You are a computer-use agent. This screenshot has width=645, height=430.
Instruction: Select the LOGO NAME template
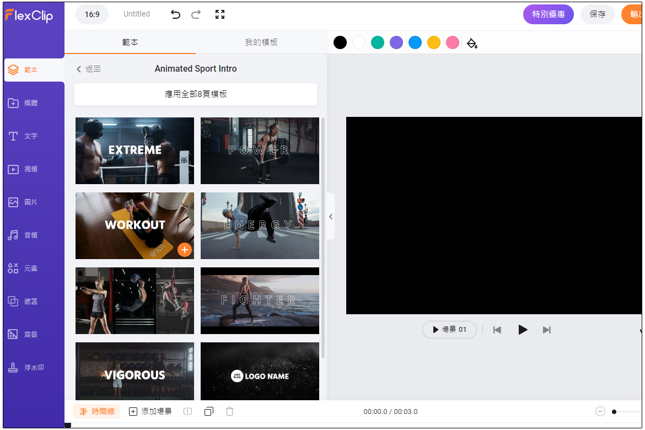[260, 371]
